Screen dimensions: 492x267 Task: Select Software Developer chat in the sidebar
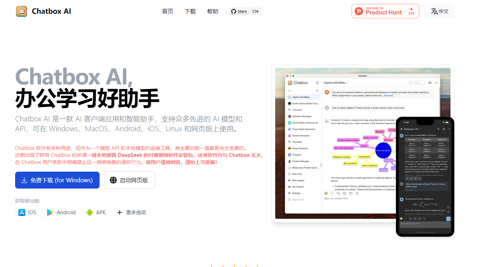tap(303, 116)
